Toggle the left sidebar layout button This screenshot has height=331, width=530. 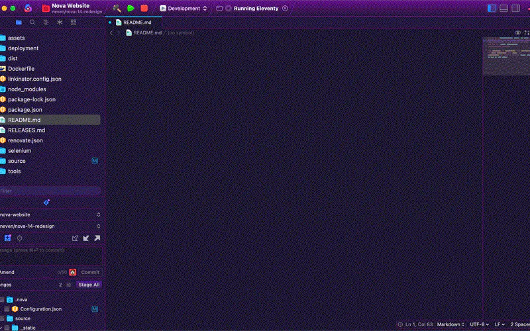tap(492, 9)
